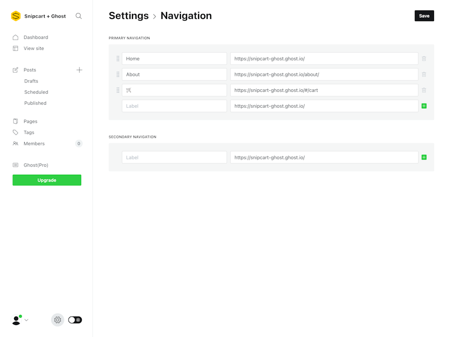Click the Tags label icon
The width and height of the screenshot is (450, 337).
coord(15,132)
